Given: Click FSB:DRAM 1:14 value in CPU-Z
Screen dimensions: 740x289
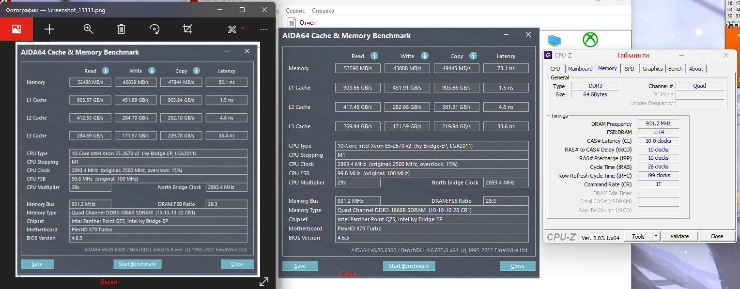Looking at the screenshot, I should click(x=659, y=132).
